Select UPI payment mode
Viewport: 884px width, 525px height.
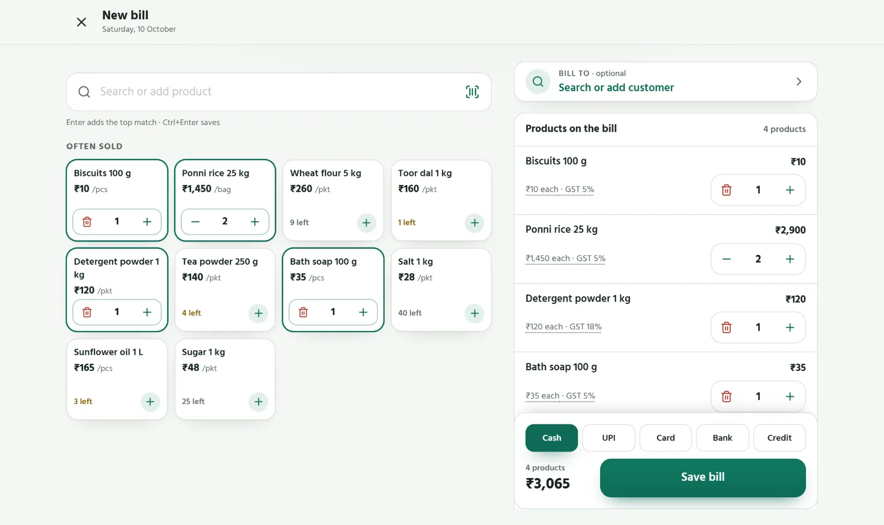click(609, 438)
